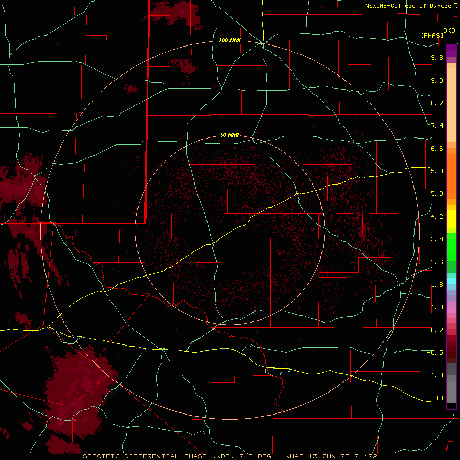Click the -0.5 value on the color scale
Image resolution: width=460 pixels, height=460 pixels.
tap(435, 353)
